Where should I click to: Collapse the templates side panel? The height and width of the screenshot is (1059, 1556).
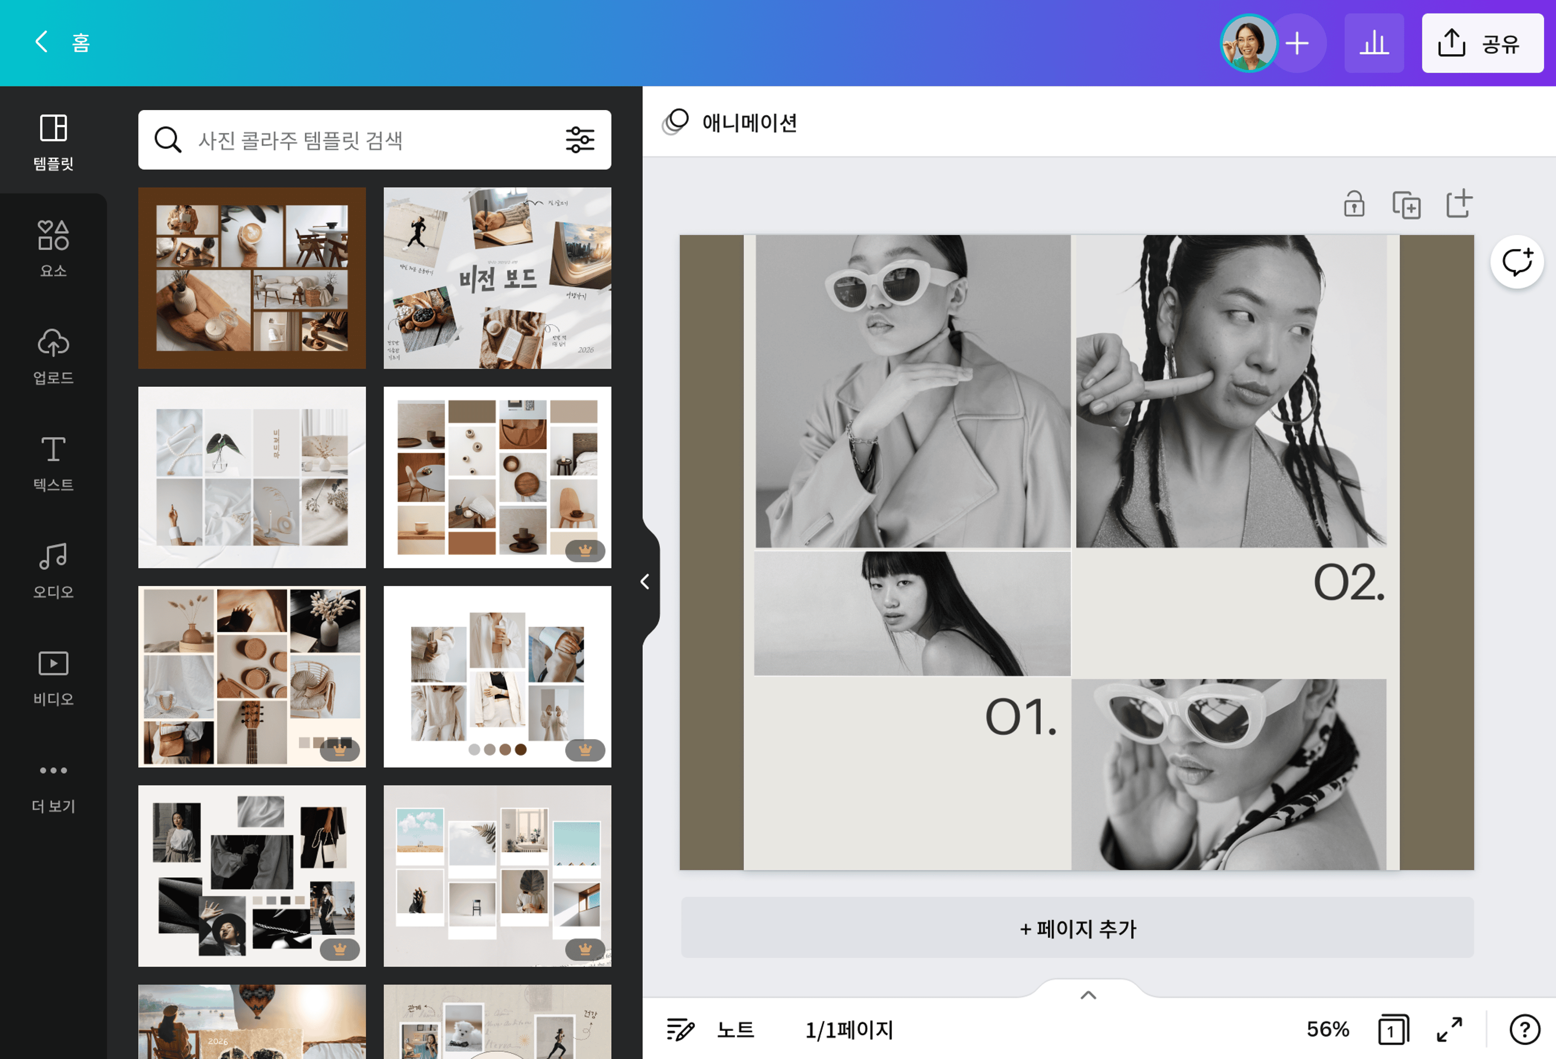tap(645, 582)
